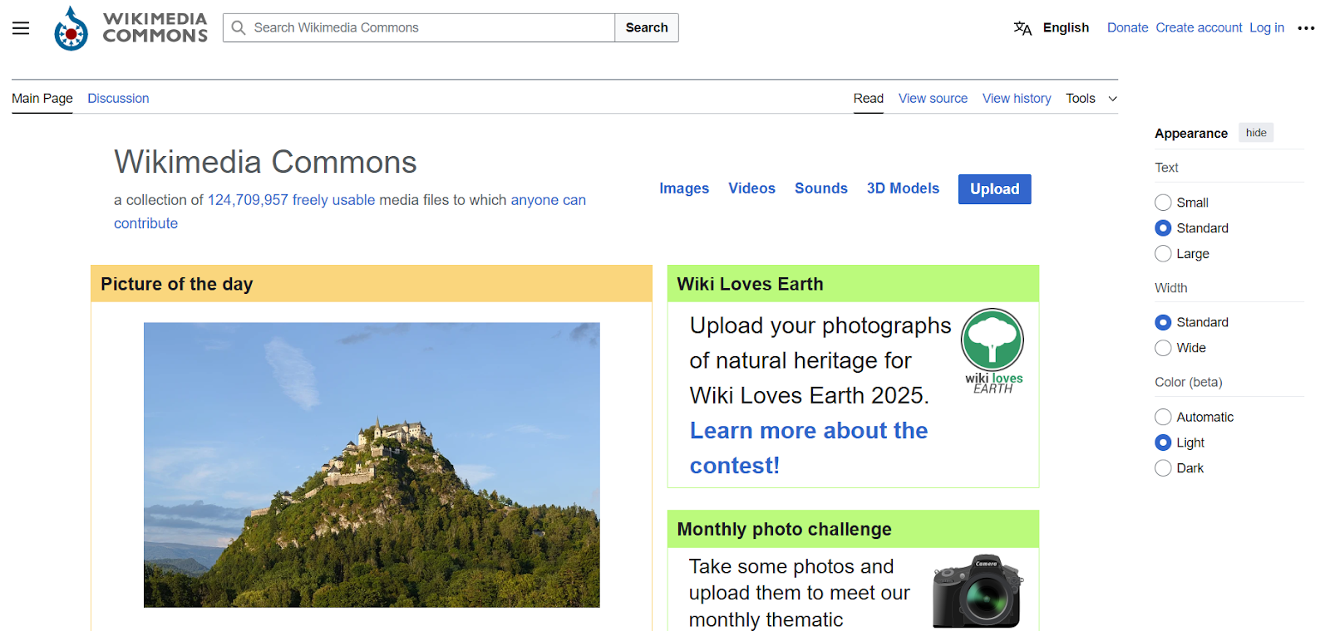The width and height of the screenshot is (1330, 631).
Task: Click the Log in link
Action: click(1267, 27)
